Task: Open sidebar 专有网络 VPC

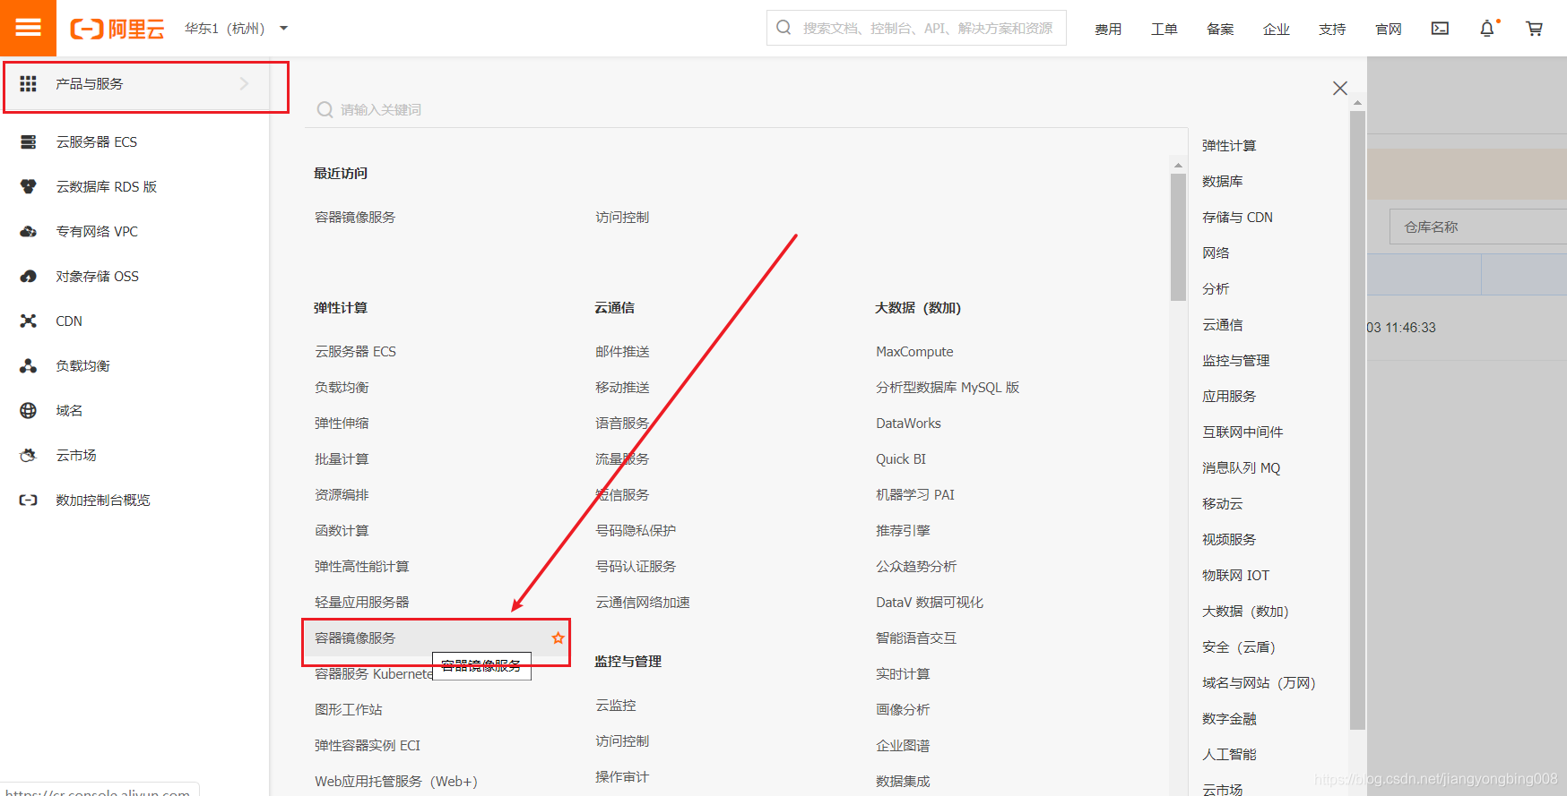Action: (97, 231)
